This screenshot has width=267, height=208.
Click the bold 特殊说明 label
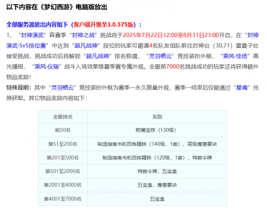pos(18,88)
